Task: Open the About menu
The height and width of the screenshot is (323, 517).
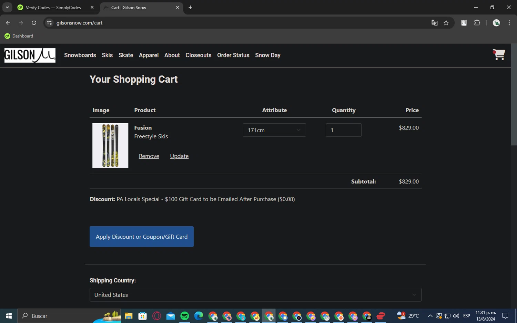Action: [x=172, y=55]
